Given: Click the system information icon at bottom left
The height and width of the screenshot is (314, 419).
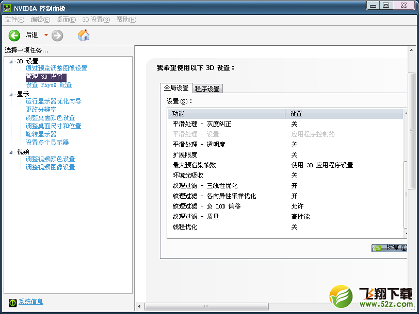Looking at the screenshot, I should coord(12,303).
